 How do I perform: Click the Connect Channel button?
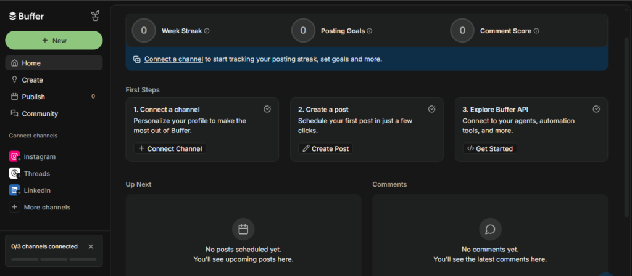point(170,148)
